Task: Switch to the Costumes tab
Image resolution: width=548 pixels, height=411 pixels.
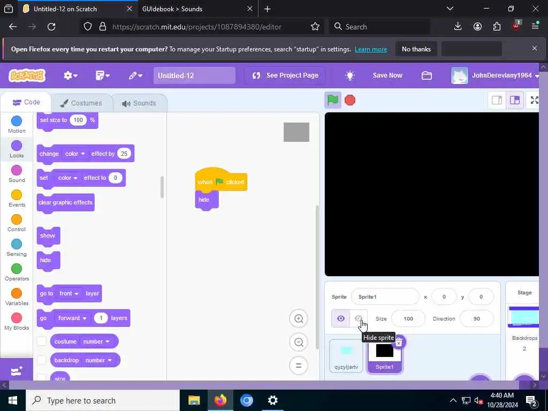Action: (x=81, y=103)
